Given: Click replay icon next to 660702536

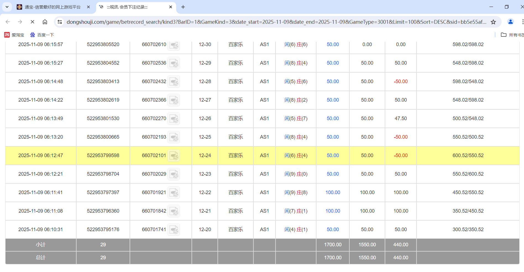Looking at the screenshot, I should [174, 63].
